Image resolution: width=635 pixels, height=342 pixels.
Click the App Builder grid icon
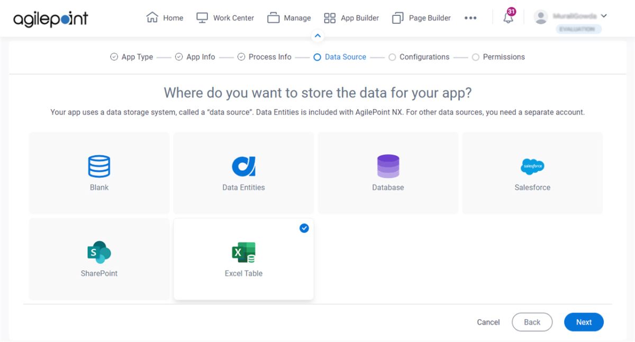[330, 18]
